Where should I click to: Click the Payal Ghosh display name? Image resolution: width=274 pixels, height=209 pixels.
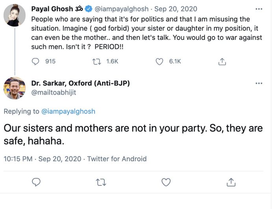(51, 9)
